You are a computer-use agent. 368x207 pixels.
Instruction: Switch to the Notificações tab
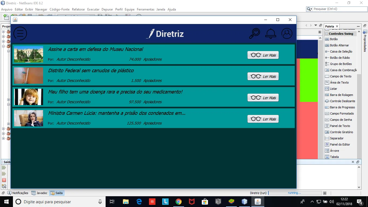18,193
